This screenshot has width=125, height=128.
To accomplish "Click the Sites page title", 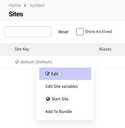I will pos(16,14).
